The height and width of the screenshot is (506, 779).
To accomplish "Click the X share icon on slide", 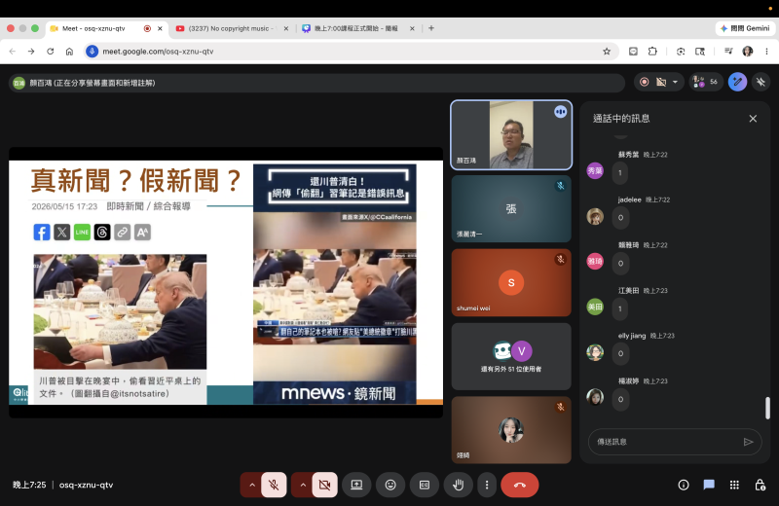I will (x=62, y=232).
